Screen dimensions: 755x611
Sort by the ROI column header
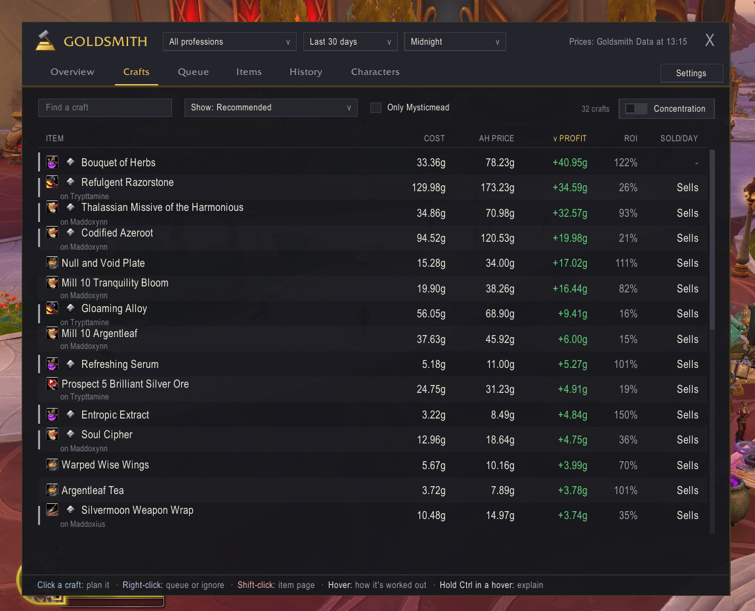(631, 139)
